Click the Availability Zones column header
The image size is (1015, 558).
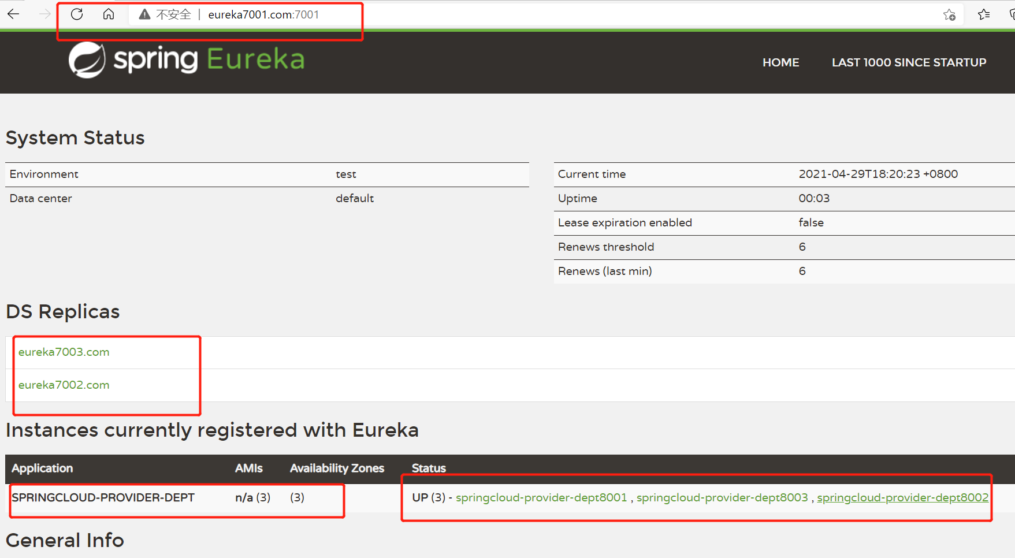[x=337, y=468]
